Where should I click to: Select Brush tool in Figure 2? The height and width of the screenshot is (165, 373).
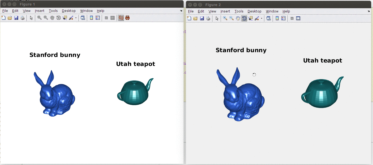tap(257, 18)
